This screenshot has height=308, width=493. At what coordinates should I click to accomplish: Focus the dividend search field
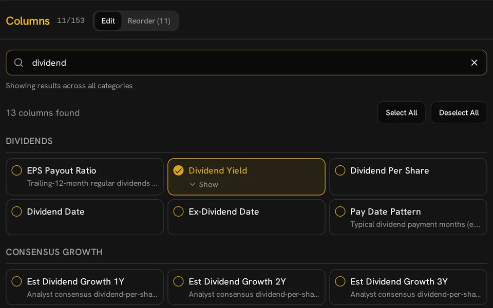(246, 63)
